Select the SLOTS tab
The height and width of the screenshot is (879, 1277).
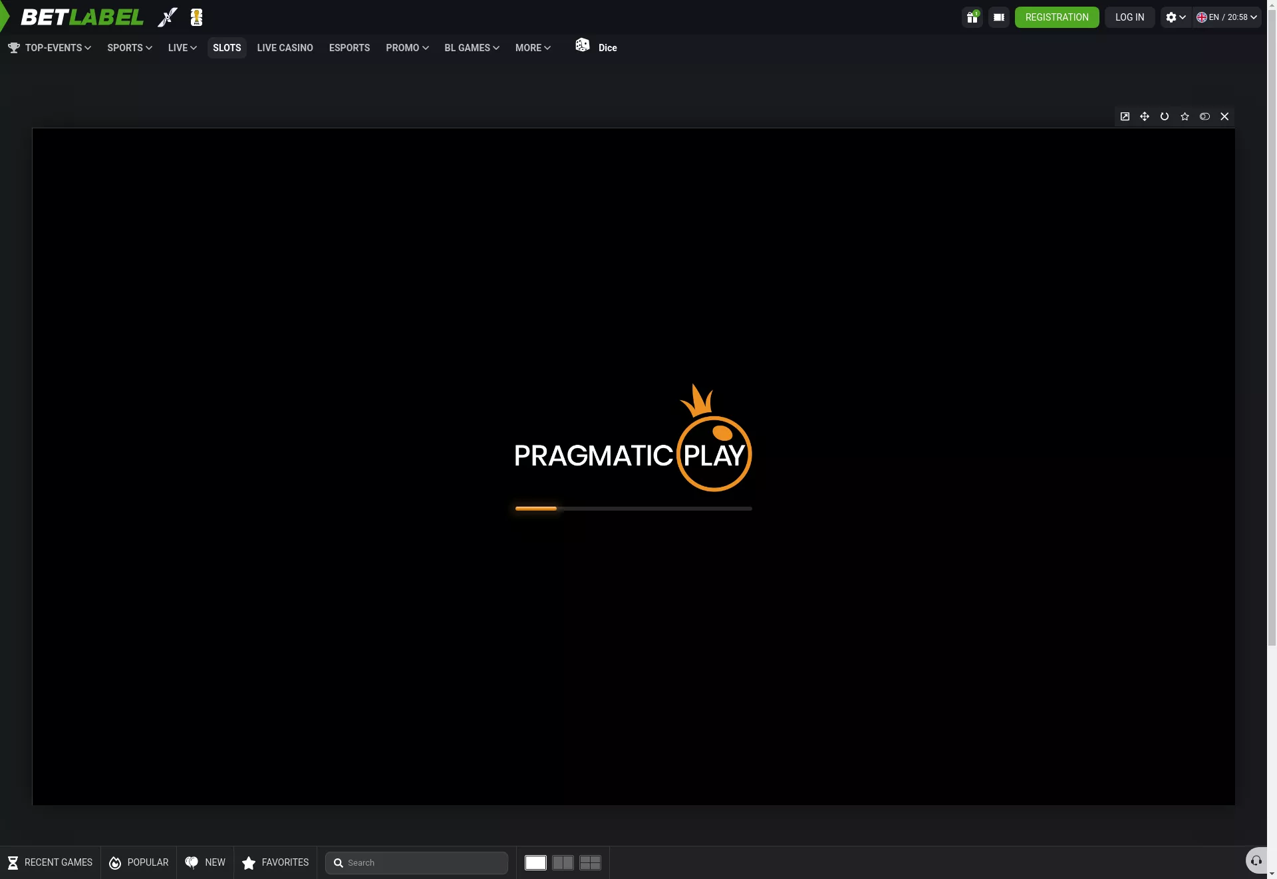(227, 48)
